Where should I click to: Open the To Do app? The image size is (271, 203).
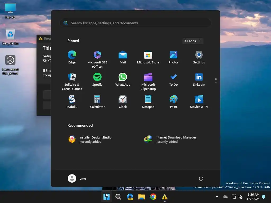(x=174, y=80)
